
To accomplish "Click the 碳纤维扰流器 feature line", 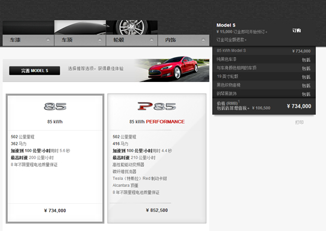I will tap(124, 172).
